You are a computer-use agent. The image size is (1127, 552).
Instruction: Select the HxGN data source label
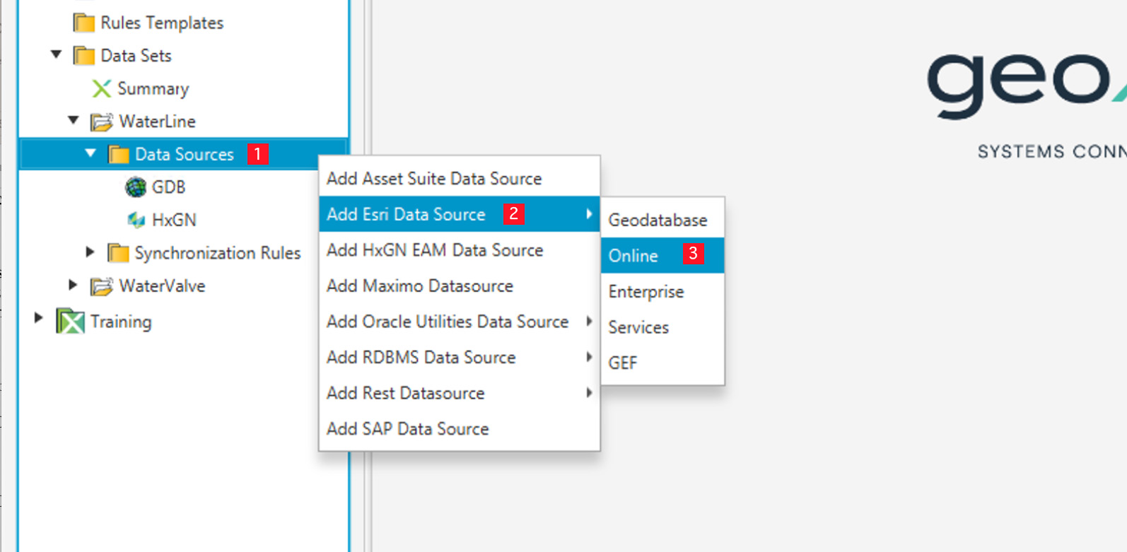point(174,220)
